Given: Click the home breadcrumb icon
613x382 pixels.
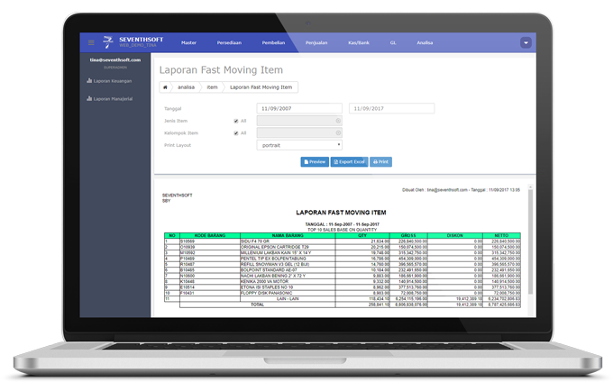Looking at the screenshot, I should (166, 87).
